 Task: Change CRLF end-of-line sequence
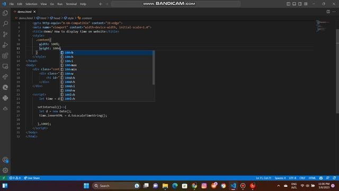tap(302, 178)
